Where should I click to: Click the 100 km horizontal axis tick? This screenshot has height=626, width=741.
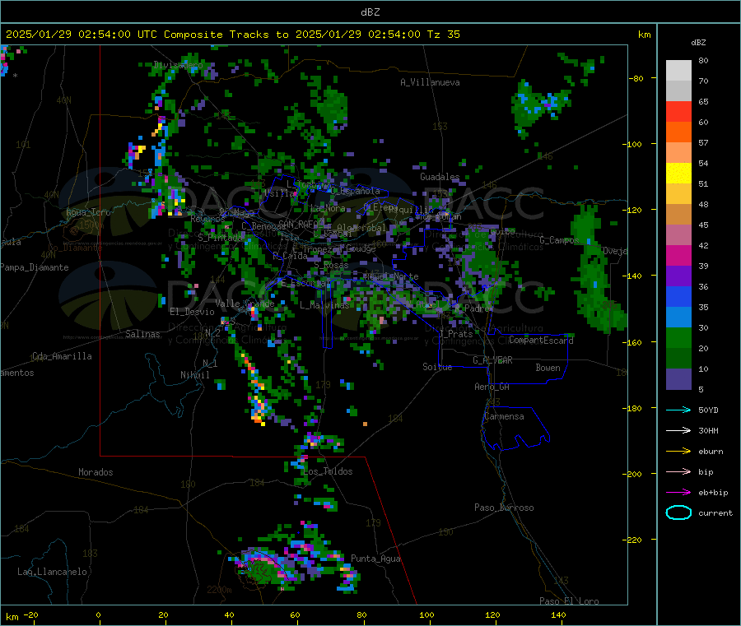tap(426, 614)
